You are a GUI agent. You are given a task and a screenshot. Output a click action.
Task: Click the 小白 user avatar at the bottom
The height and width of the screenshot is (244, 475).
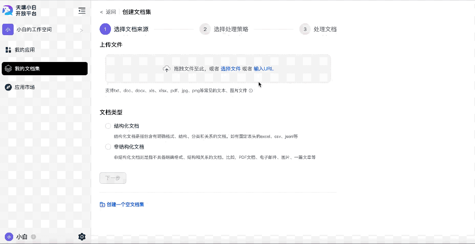pos(9,237)
